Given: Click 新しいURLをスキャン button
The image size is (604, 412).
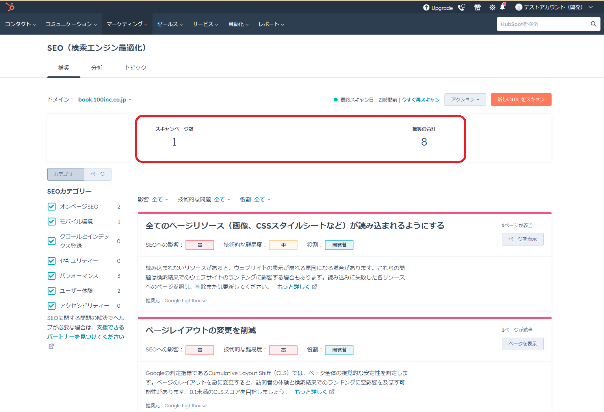Looking at the screenshot, I should pyautogui.click(x=521, y=100).
